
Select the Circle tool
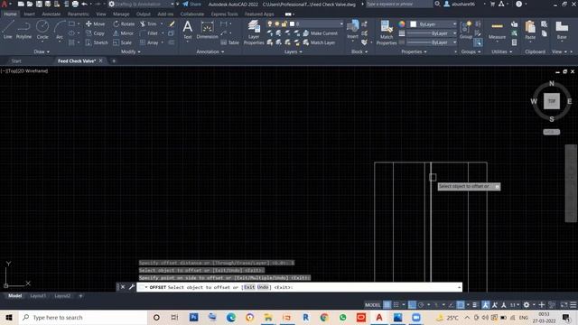(x=42, y=30)
